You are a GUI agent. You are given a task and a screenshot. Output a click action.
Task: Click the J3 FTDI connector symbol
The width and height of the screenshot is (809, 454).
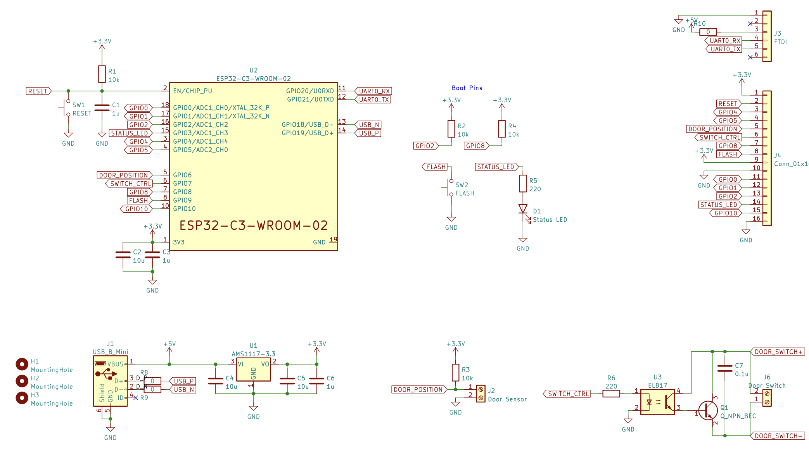767,36
